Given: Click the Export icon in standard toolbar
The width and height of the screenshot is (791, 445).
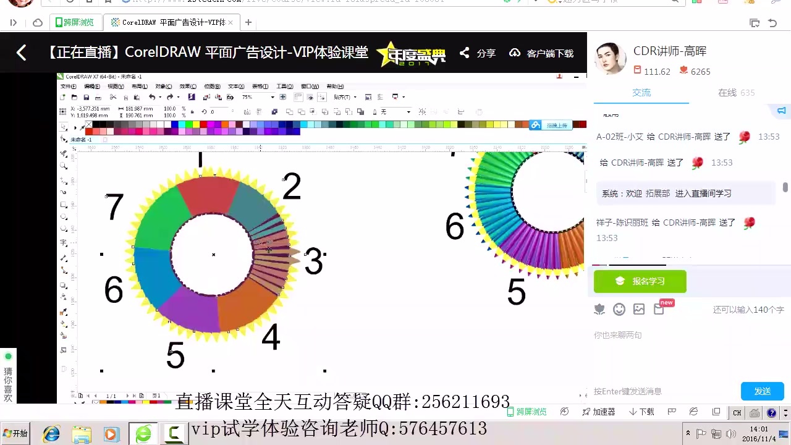Looking at the screenshot, I should [x=219, y=97].
